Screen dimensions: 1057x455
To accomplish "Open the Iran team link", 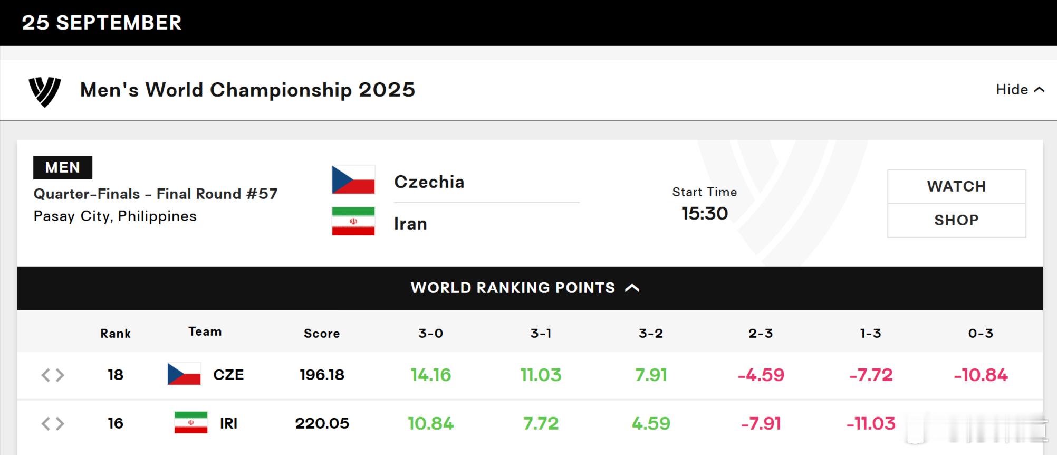I will 410,224.
